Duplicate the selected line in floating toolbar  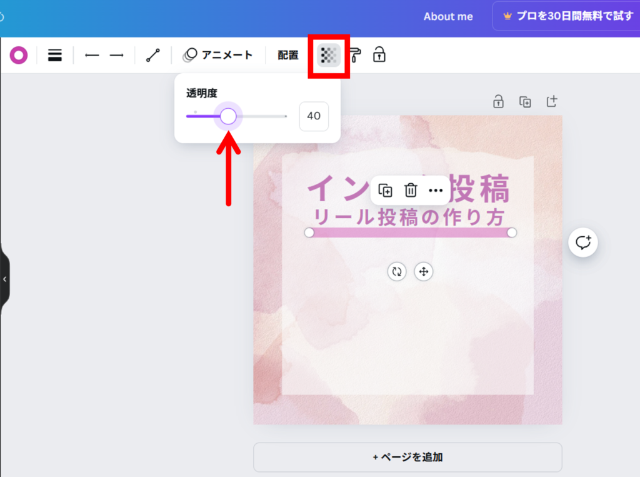[x=386, y=191]
